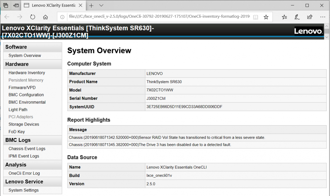Open the OneCli Error Log
Image resolution: width=330 pixels, height=196 pixels.
coord(24,173)
